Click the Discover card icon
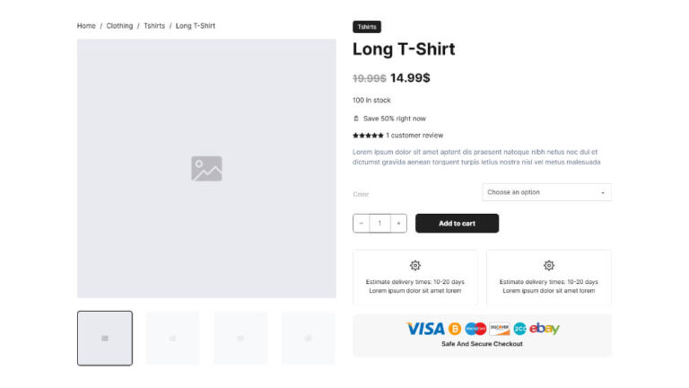Viewport: 689px width, 388px height. coord(500,329)
